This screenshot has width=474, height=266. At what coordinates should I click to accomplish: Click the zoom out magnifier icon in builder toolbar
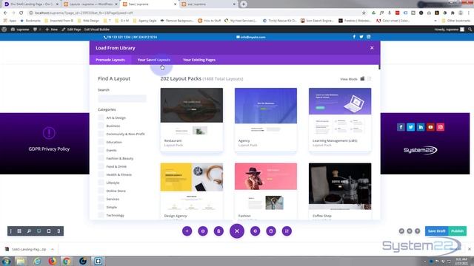(x=29, y=231)
